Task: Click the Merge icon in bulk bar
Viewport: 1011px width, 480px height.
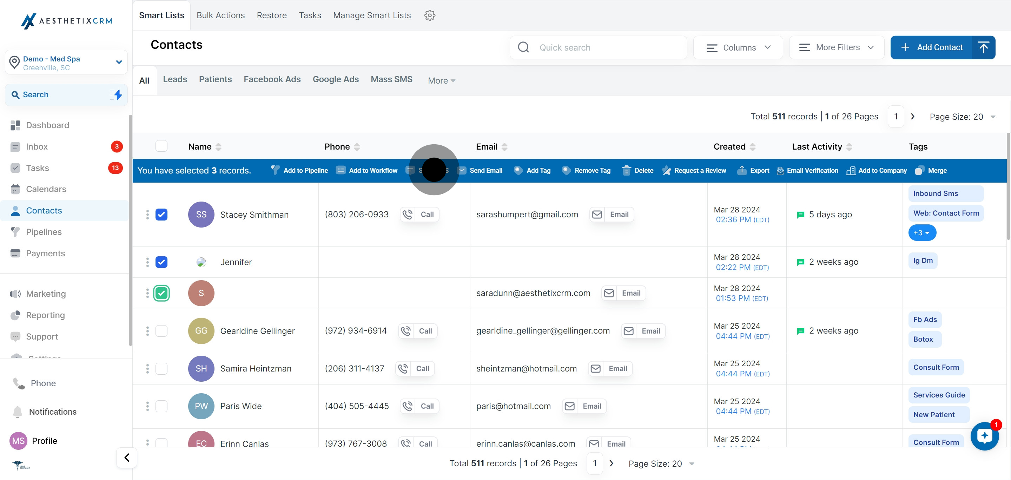Action: 919,170
